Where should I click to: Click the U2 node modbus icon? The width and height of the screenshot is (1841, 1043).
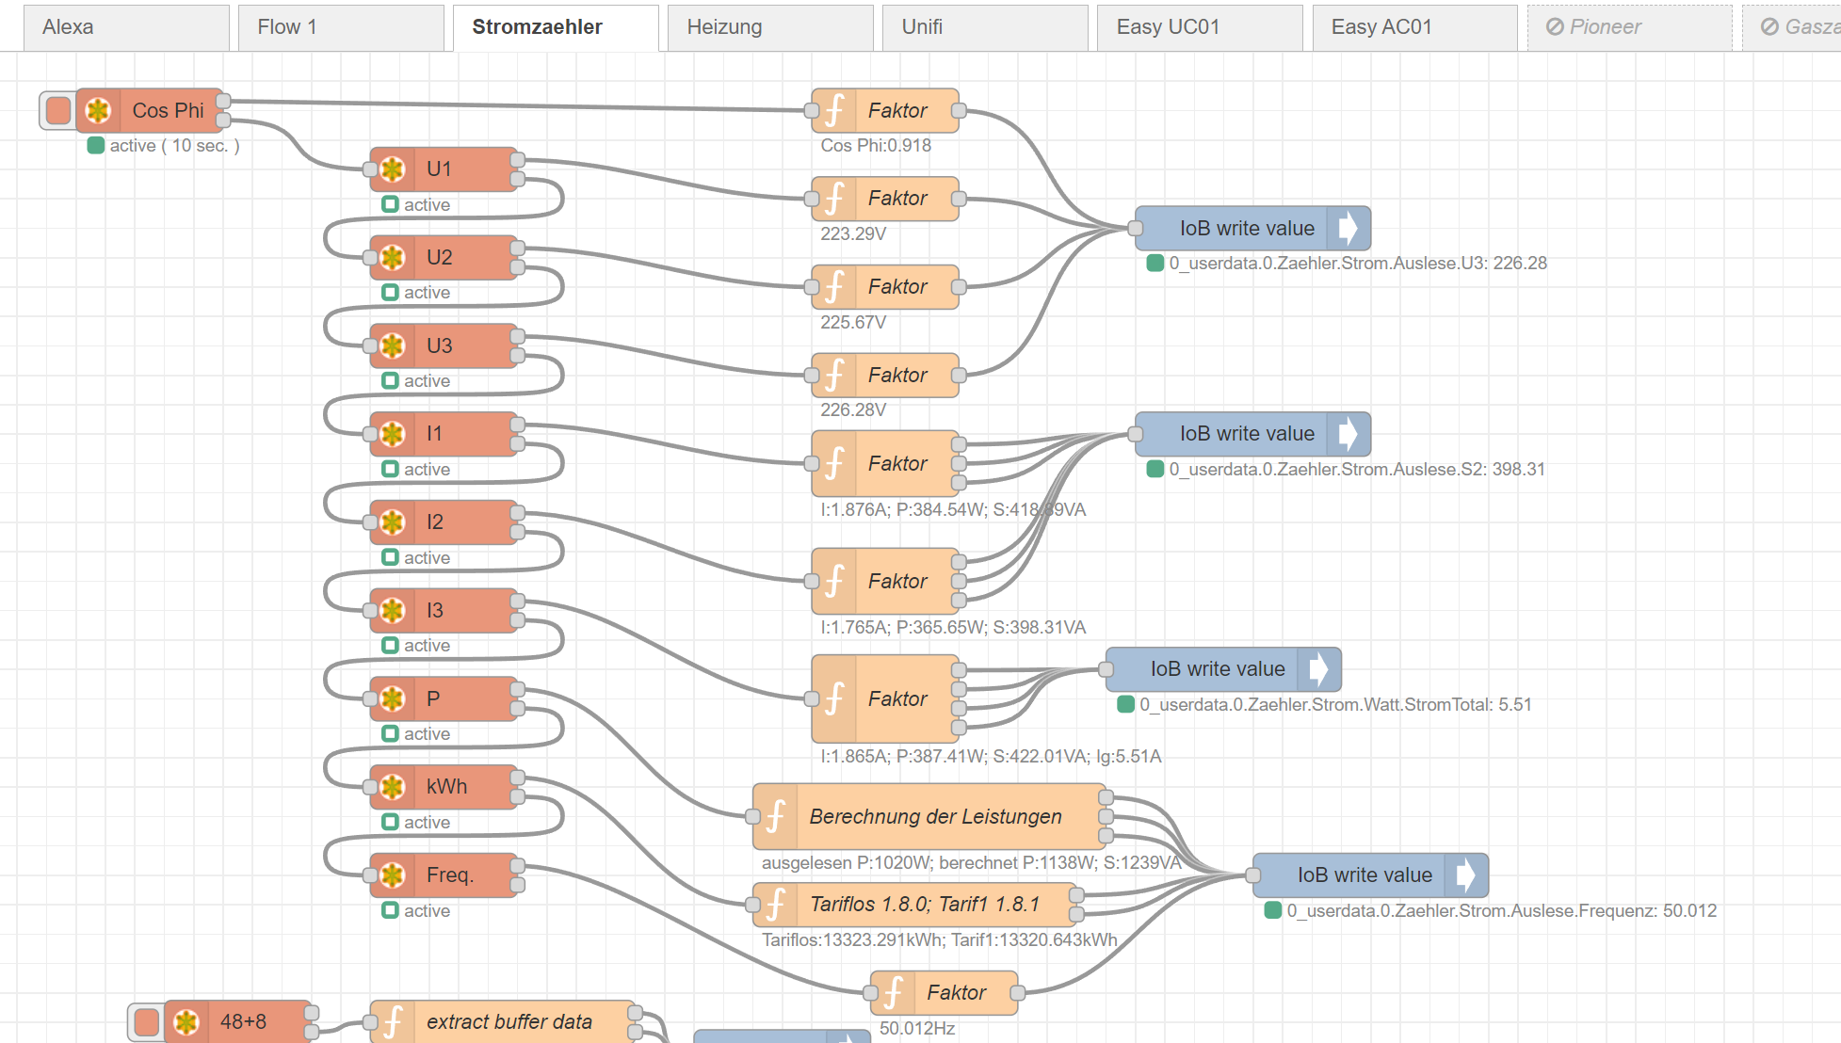point(392,257)
